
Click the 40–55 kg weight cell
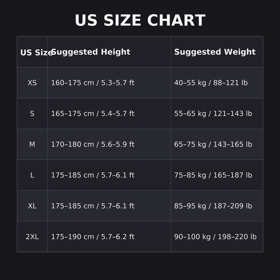click(x=211, y=83)
